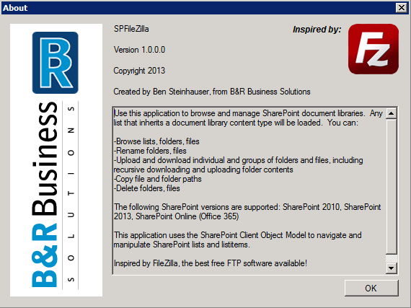
Task: Click the "The following SharePoint versions are supported" line
Action: coord(247,207)
